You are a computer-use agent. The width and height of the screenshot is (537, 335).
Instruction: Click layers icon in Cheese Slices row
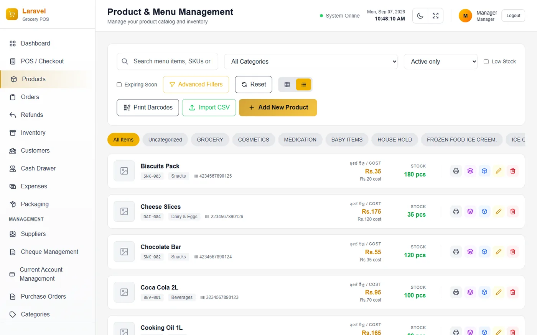click(470, 211)
